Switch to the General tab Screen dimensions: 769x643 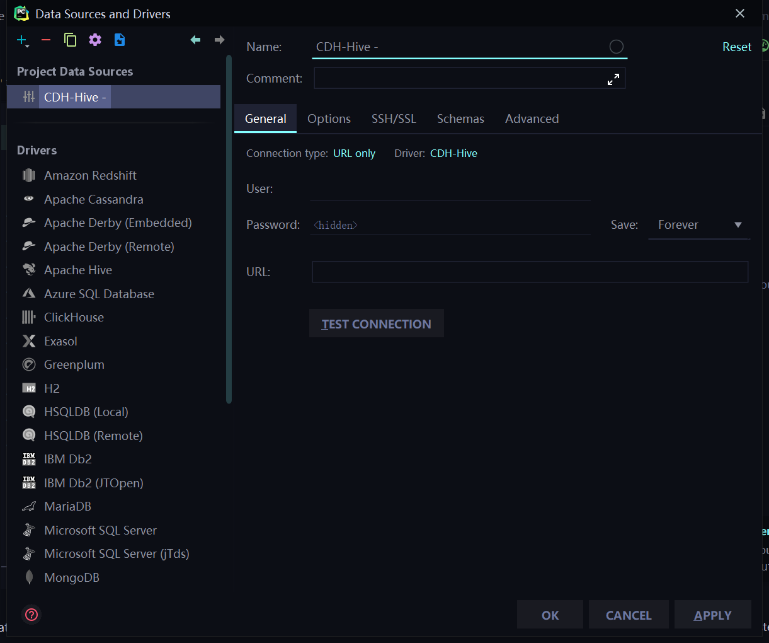click(265, 119)
